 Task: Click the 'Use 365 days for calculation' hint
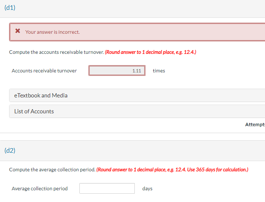point(218,170)
